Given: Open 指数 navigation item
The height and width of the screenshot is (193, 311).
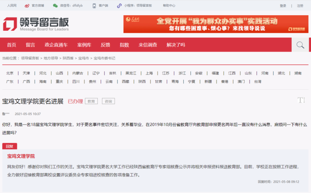Looking at the screenshot, I should click(x=124, y=45).
